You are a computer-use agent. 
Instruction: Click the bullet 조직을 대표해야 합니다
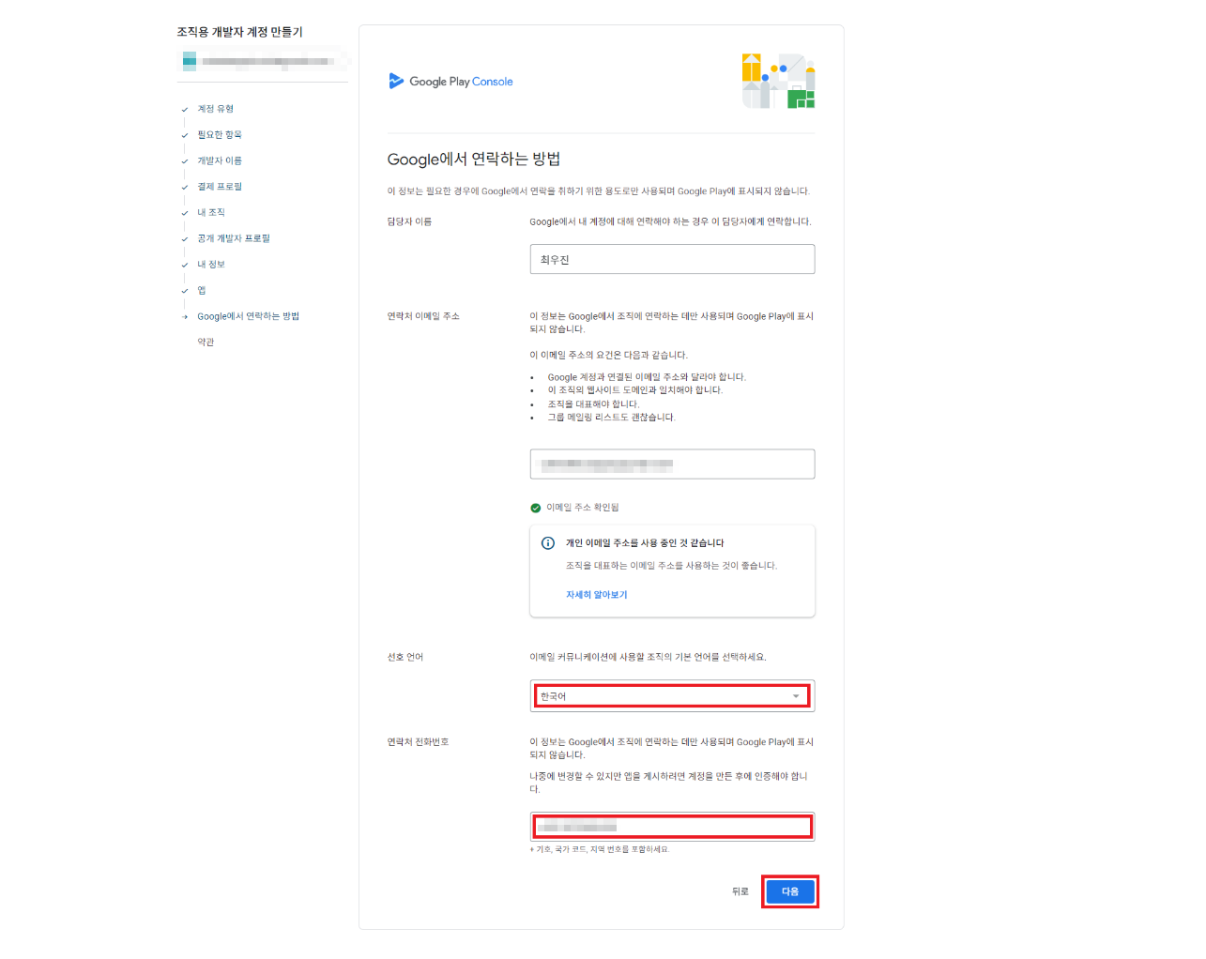[593, 404]
